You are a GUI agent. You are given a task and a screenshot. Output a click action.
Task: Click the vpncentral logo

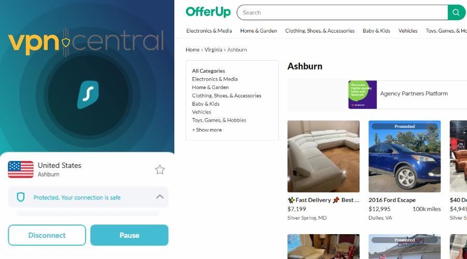[x=86, y=43]
